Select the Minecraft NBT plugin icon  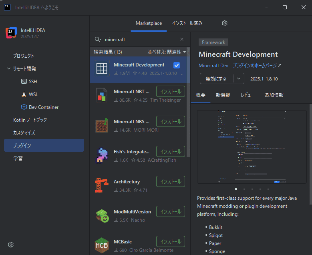(101, 95)
